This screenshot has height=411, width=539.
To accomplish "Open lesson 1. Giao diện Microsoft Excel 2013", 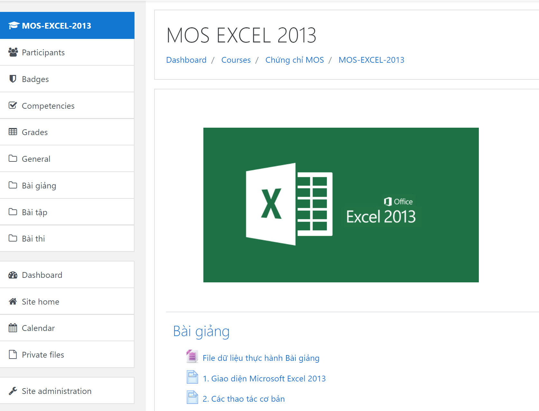I will (x=264, y=379).
